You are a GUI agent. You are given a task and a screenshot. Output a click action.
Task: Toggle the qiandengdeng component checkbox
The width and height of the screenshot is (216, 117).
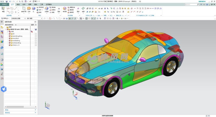pos(10,36)
